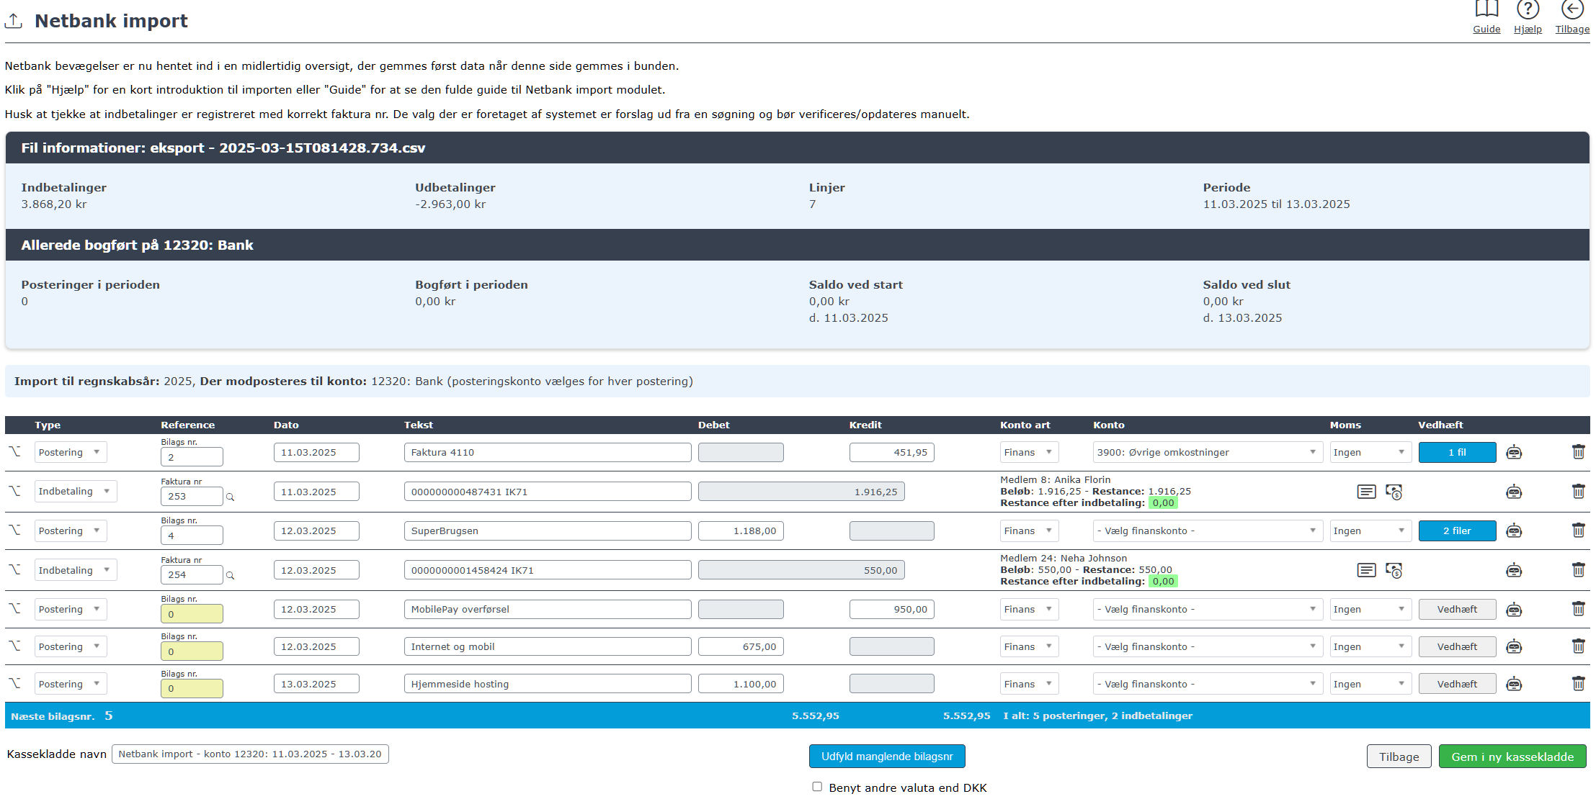Click the robot icon on the SuperBrugsen row

click(1515, 531)
